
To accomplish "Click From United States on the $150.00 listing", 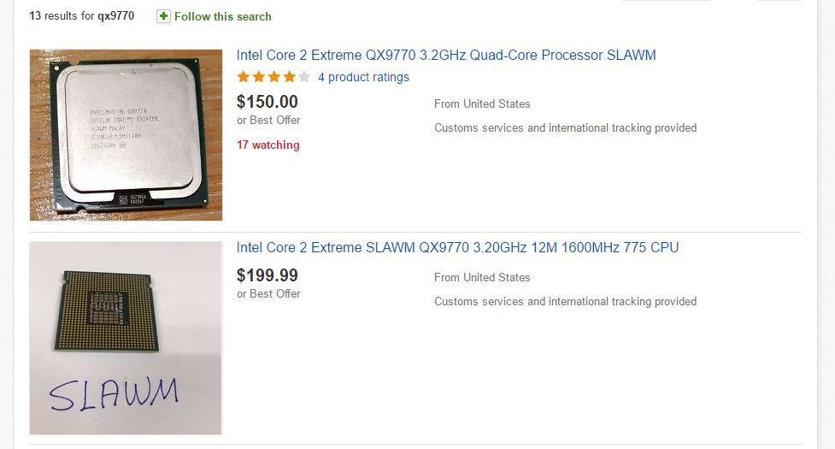I will (482, 104).
